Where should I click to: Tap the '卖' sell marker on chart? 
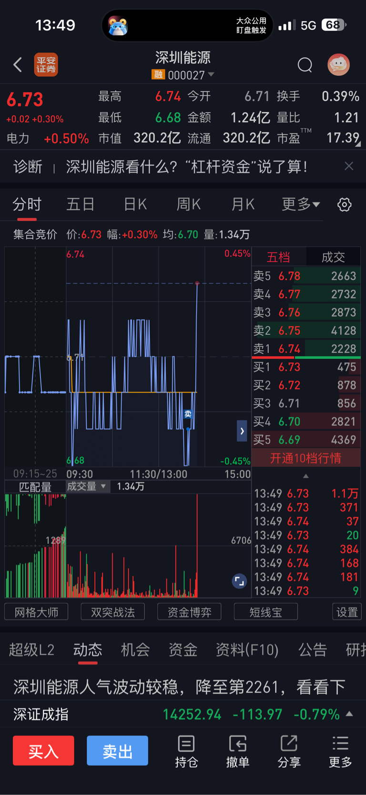point(188,414)
